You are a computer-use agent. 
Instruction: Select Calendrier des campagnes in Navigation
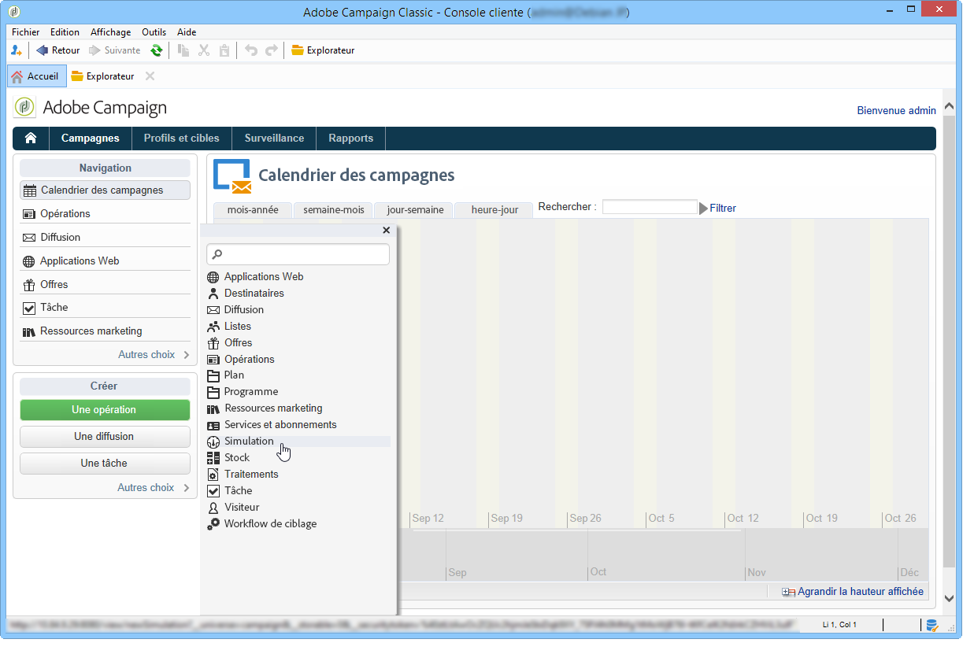105,190
